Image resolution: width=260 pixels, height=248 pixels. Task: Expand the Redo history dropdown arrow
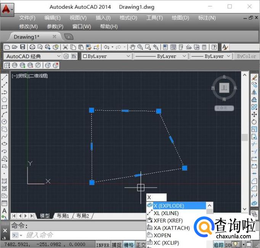click(125, 47)
